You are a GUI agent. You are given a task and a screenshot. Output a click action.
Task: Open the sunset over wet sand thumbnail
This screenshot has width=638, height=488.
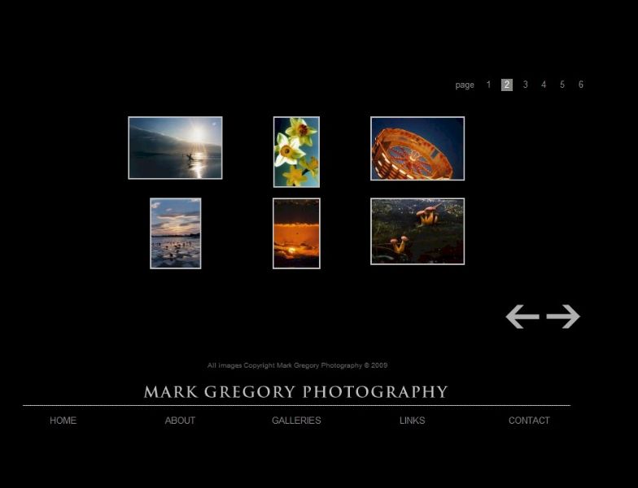[x=176, y=233]
